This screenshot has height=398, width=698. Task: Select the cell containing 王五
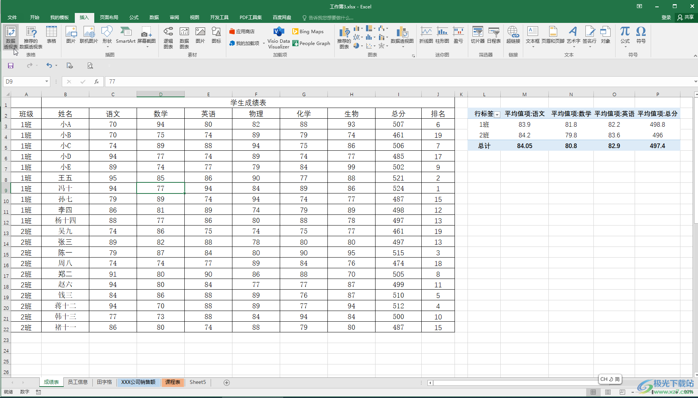(65, 178)
